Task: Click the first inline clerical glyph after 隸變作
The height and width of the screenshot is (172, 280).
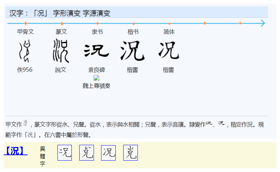Action: [x=209, y=123]
